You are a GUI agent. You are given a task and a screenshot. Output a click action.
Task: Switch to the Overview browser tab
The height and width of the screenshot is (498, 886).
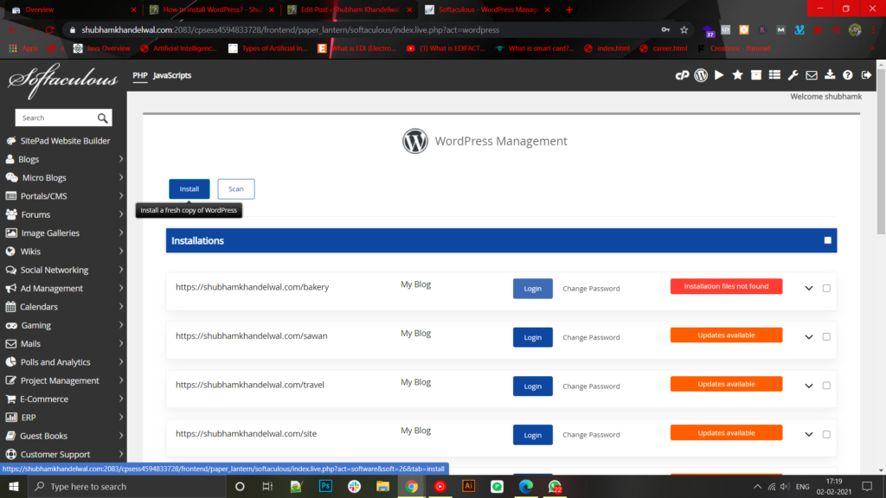click(x=74, y=10)
